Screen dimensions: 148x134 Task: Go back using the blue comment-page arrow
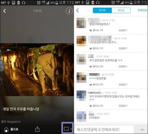click(77, 10)
